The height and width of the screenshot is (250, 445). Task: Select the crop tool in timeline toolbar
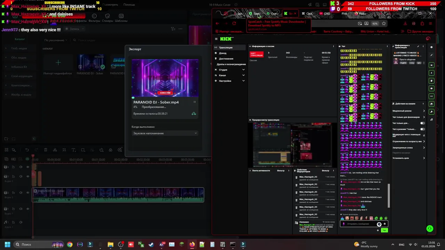click(x=64, y=150)
